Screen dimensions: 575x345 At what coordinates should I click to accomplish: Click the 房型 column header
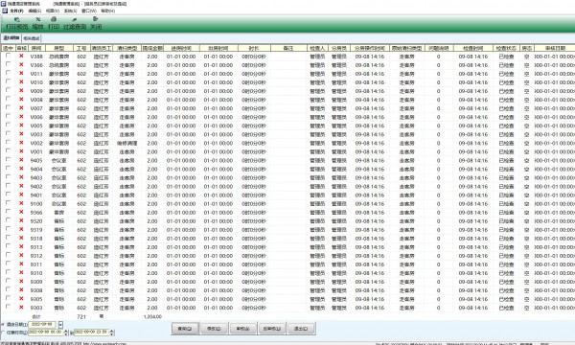point(59,48)
